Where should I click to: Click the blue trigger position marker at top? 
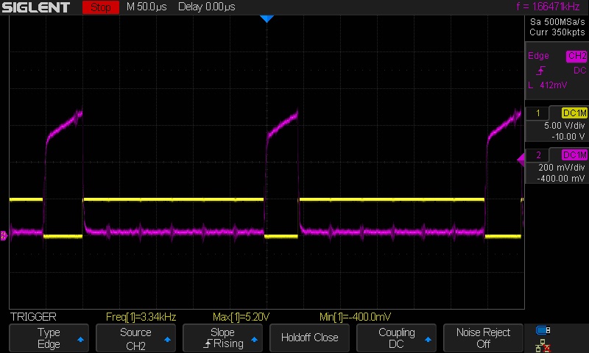click(x=267, y=19)
